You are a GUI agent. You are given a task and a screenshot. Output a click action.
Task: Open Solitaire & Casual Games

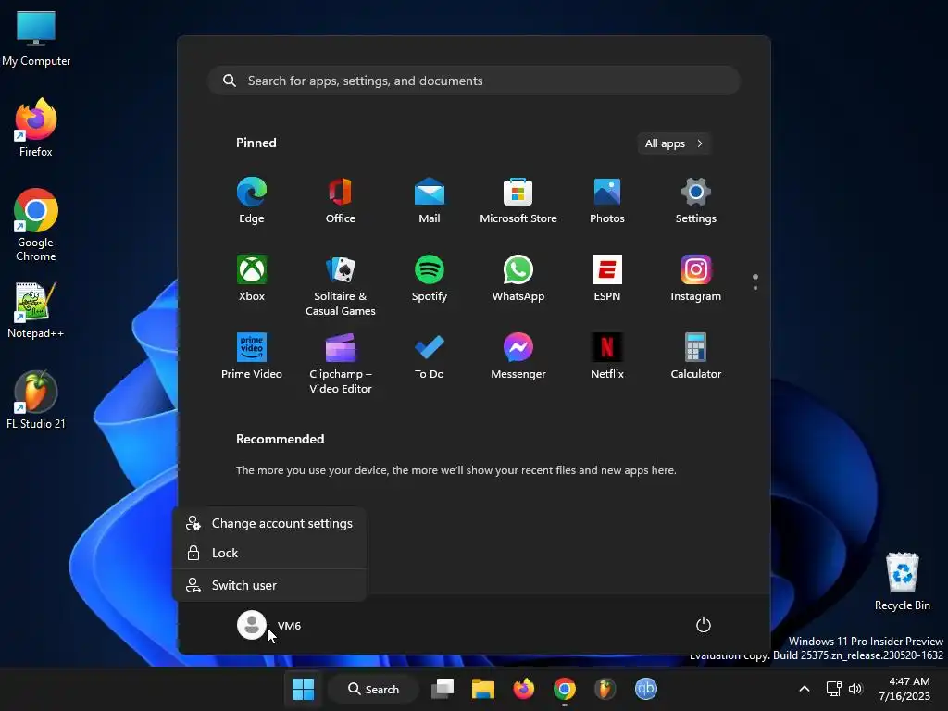pos(341,285)
